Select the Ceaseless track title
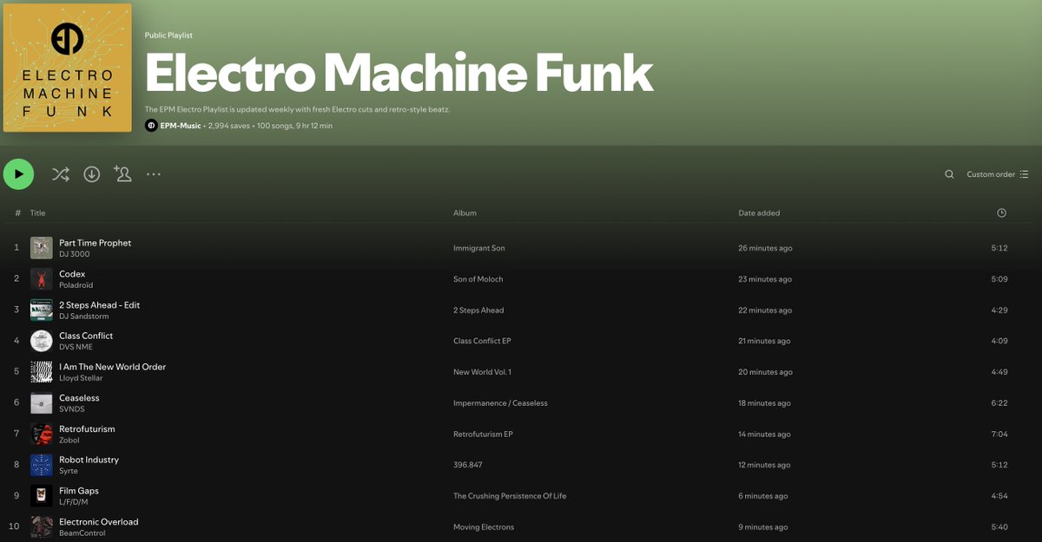Viewport: 1042px width, 542px height. tap(79, 398)
